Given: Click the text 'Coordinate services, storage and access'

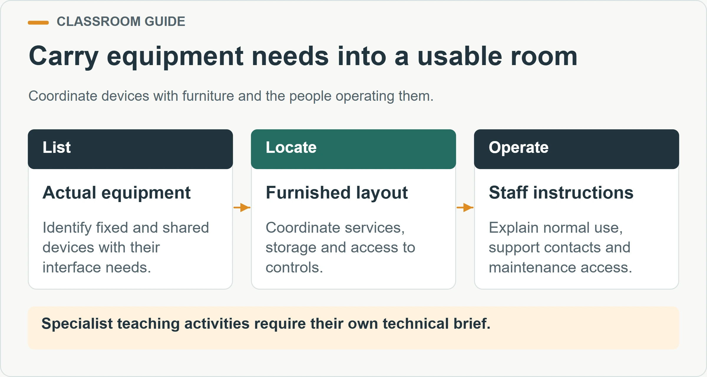Looking at the screenshot, I should click(340, 247).
